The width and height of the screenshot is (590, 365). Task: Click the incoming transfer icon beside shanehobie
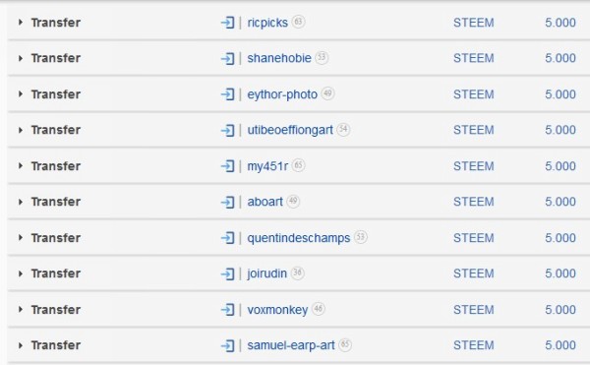click(x=228, y=58)
